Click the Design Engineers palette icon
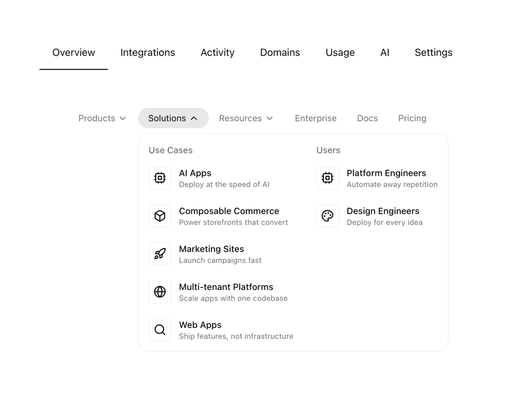 [327, 216]
